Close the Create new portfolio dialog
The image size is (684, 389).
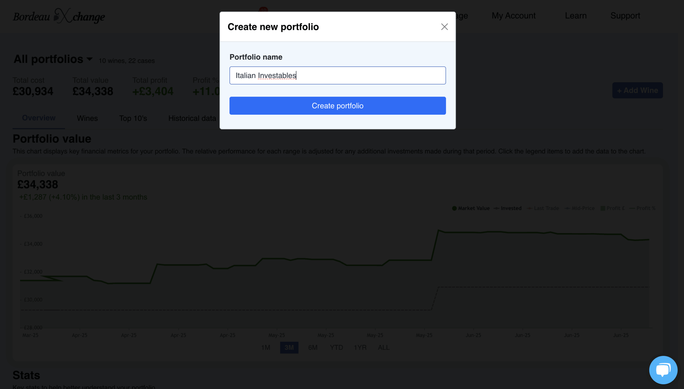[444, 27]
